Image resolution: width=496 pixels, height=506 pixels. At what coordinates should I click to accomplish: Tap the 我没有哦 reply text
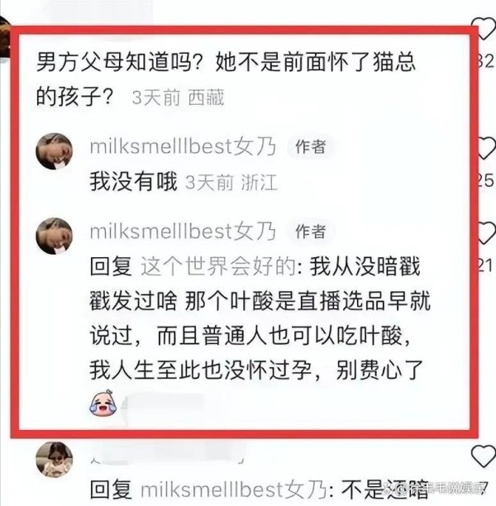tap(134, 181)
